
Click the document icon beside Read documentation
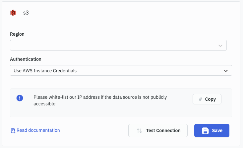pos(13,130)
